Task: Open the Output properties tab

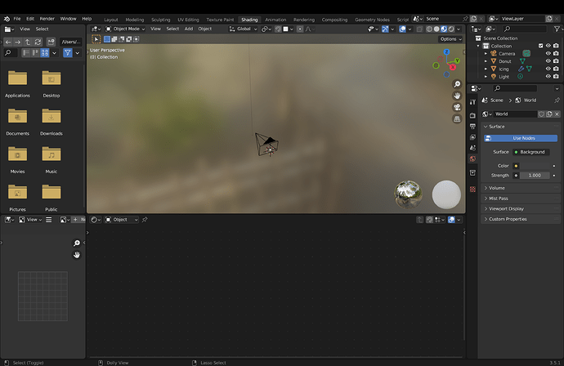Action: [472, 126]
